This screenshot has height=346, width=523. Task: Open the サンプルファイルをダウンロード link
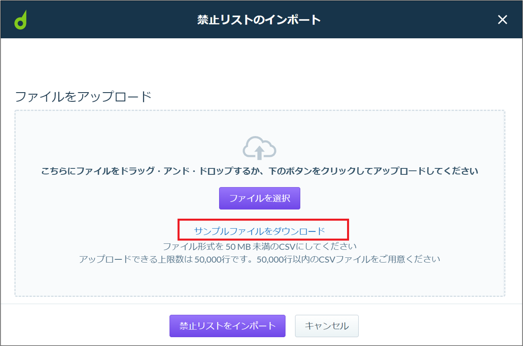(x=259, y=231)
